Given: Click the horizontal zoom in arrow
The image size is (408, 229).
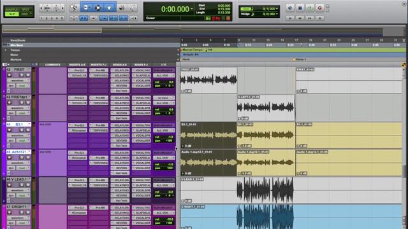Looking at the screenshot, I should 62,8.
